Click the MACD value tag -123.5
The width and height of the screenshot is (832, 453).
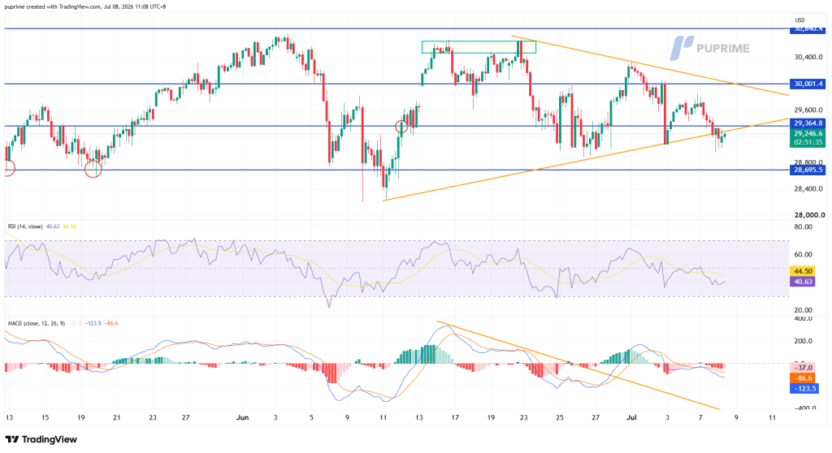click(804, 389)
